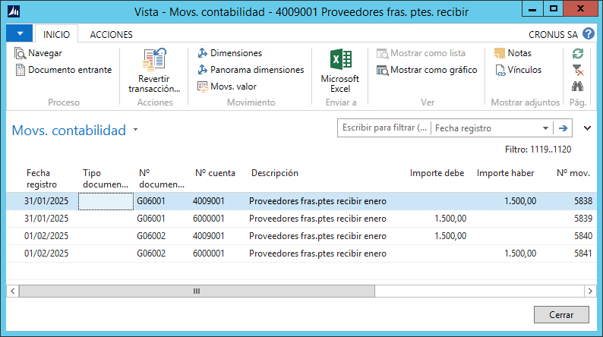Click Revertir transacción icon

coord(154,59)
